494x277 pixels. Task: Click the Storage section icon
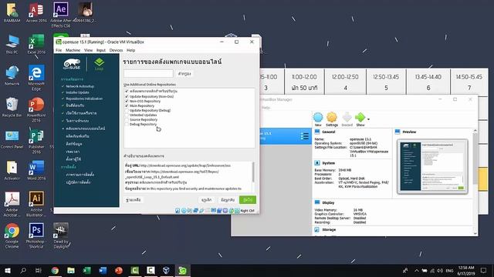317,229
